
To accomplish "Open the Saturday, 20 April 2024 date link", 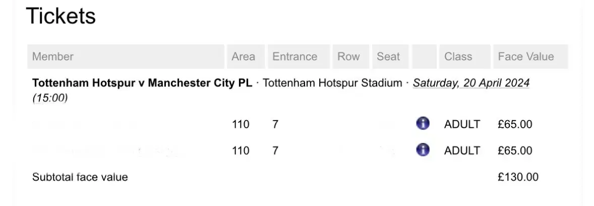I will 471,83.
